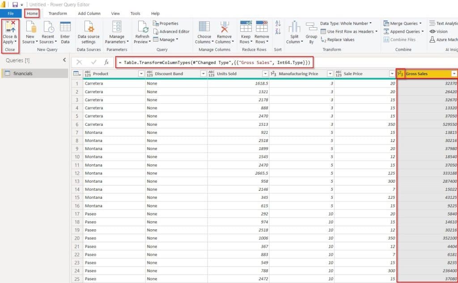The height and width of the screenshot is (283, 458).
Task: Click the Vision AI icon
Action: 433,31
